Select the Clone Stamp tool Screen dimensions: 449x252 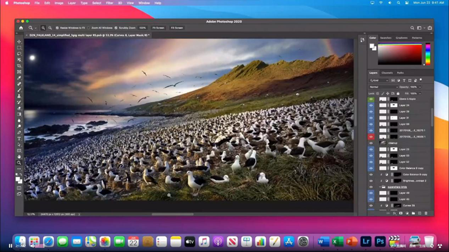click(19, 96)
